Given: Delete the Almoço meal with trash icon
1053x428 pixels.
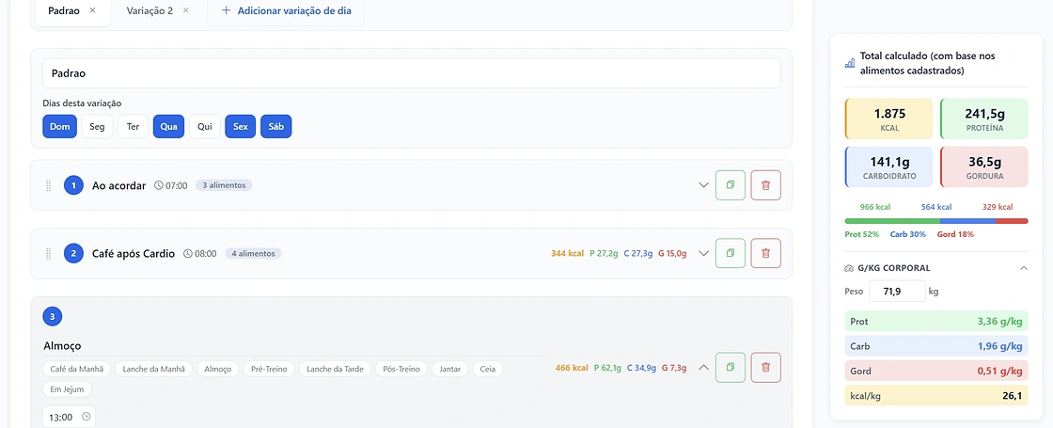Looking at the screenshot, I should click(765, 368).
